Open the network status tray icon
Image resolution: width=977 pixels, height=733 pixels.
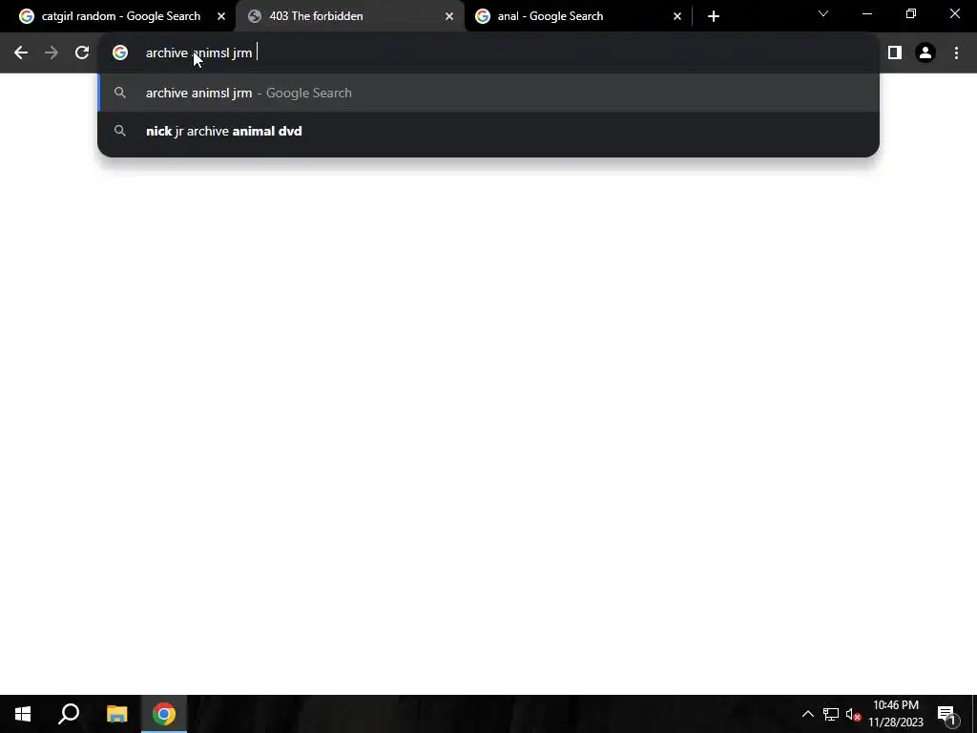(x=831, y=714)
